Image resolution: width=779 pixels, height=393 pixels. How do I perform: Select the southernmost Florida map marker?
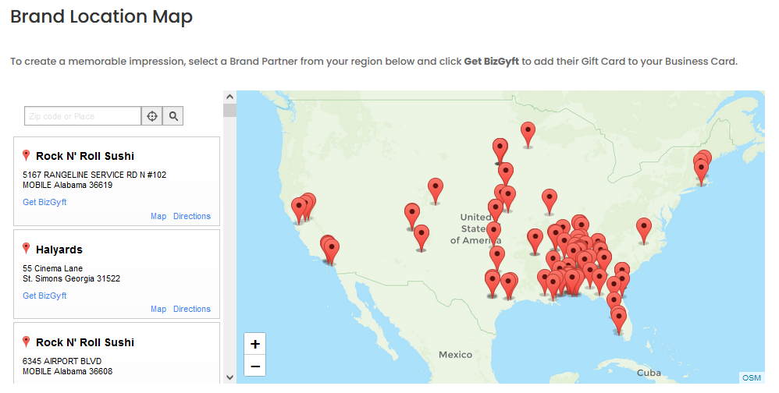click(x=618, y=321)
